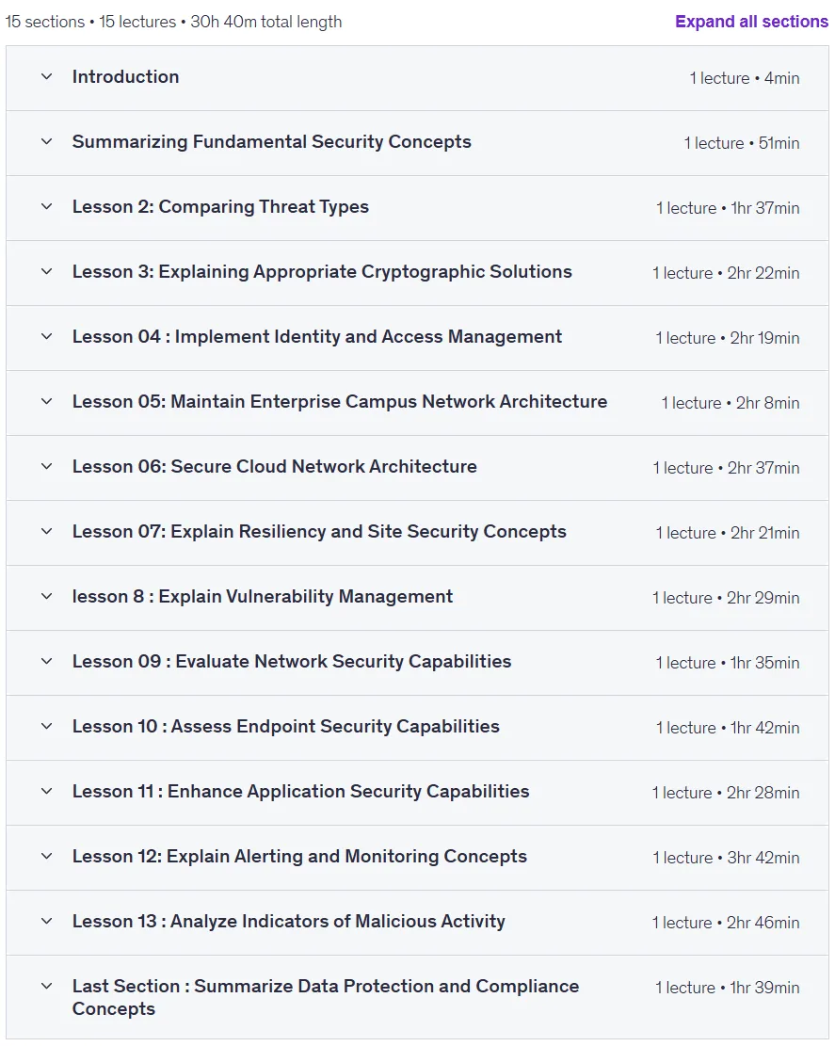Click the 3hr 42min lecture duration label
Viewport: 835px width, 1046px height.
point(763,858)
